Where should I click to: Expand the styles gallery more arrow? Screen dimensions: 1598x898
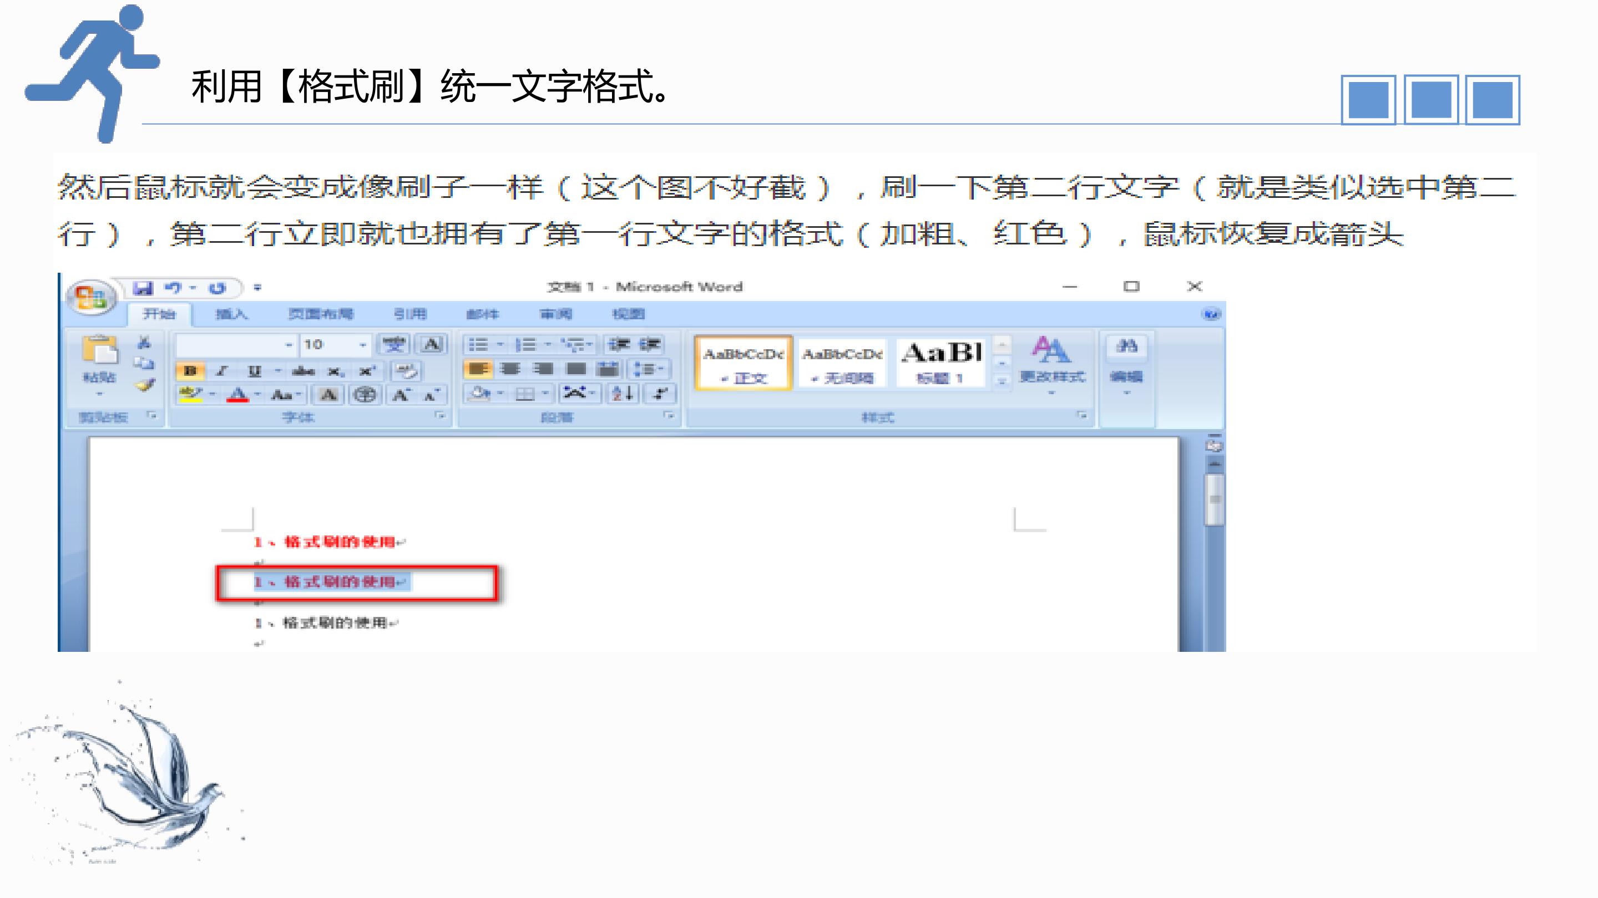(1001, 382)
